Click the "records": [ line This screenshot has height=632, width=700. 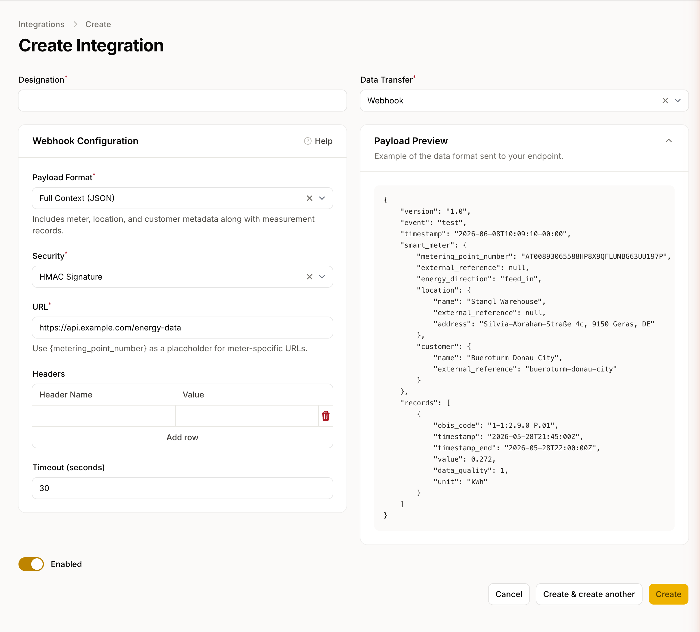(425, 403)
